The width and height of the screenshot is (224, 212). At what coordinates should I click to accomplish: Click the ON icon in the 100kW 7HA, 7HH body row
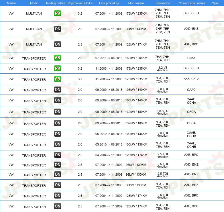[x=57, y=144]
